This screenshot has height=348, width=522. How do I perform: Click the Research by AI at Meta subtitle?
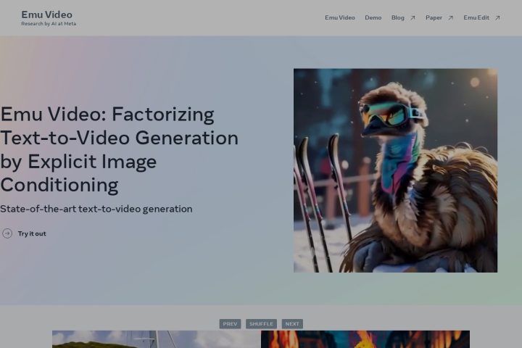49,24
